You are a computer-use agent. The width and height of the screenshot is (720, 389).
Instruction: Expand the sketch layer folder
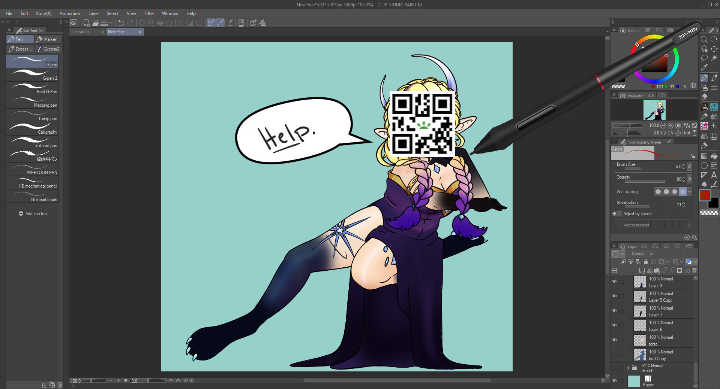pos(628,368)
